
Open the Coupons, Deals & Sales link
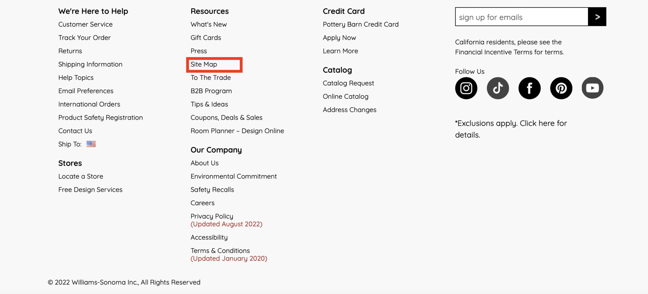tap(226, 117)
